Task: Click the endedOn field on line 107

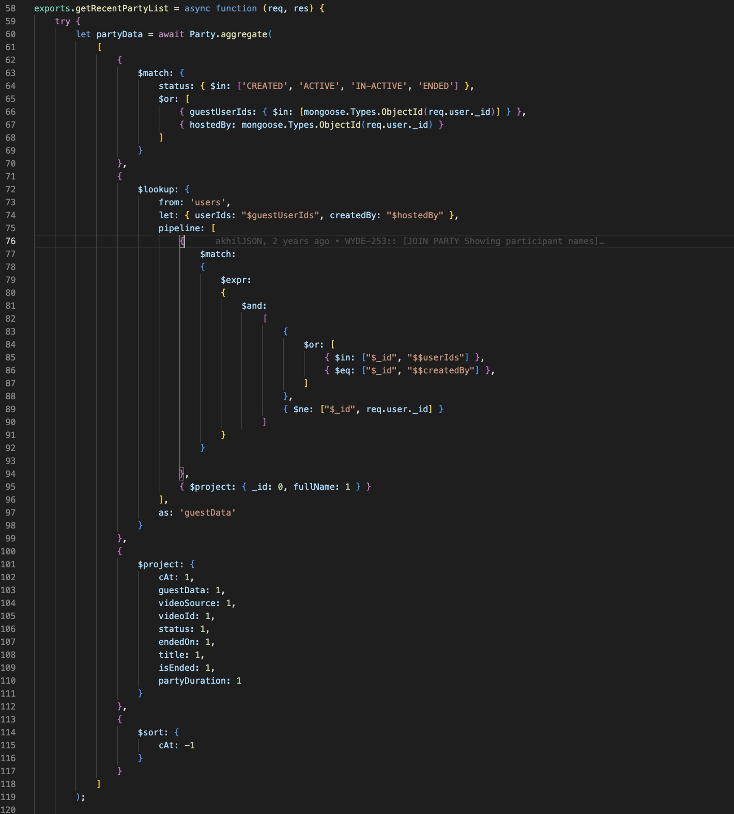Action: tap(176, 642)
